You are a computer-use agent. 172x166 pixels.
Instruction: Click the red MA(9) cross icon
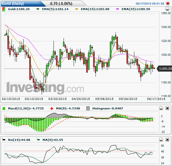coord(52,109)
